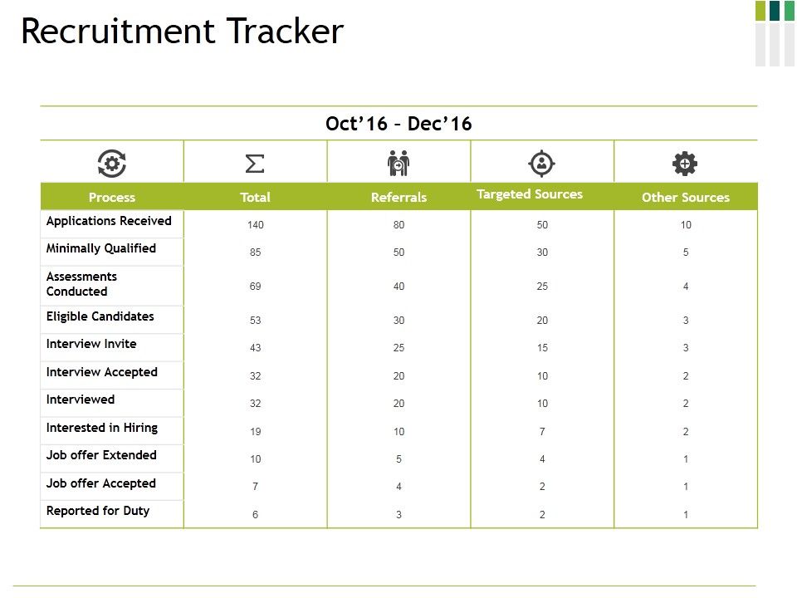Viewport: 797px width, 598px height.
Task: Click Applications Received other sources value 10
Action: tap(686, 225)
